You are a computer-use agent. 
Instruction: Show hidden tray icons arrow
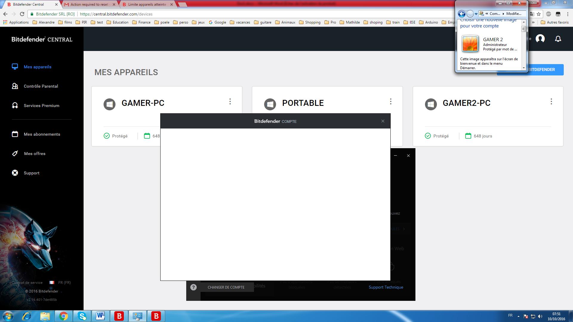518,316
